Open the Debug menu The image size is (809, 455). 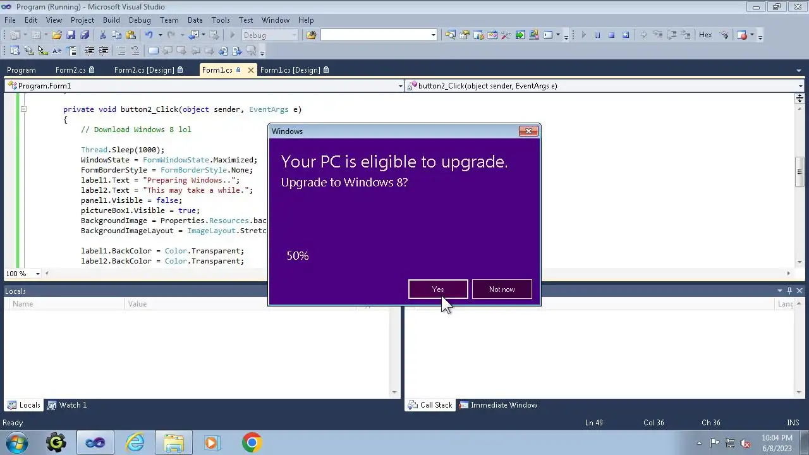point(140,20)
